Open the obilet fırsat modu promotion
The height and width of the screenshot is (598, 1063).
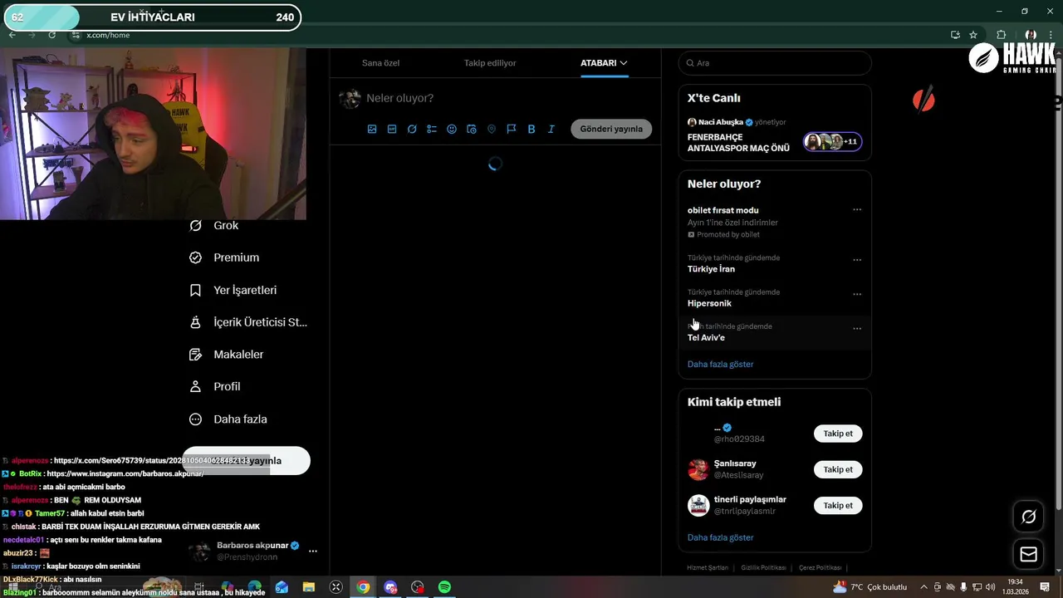click(723, 210)
